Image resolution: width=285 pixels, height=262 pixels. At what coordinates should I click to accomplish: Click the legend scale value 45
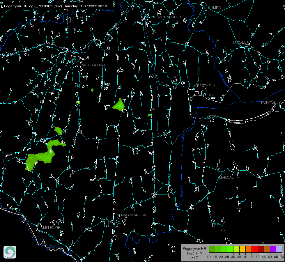pyautogui.click(x=251, y=257)
